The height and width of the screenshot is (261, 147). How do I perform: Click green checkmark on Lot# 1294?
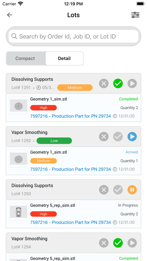point(118,243)
